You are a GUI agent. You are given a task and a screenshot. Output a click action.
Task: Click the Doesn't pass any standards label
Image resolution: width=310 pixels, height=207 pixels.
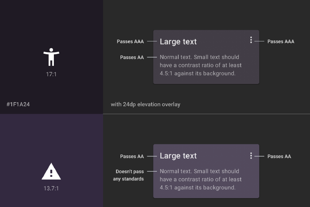point(129,175)
